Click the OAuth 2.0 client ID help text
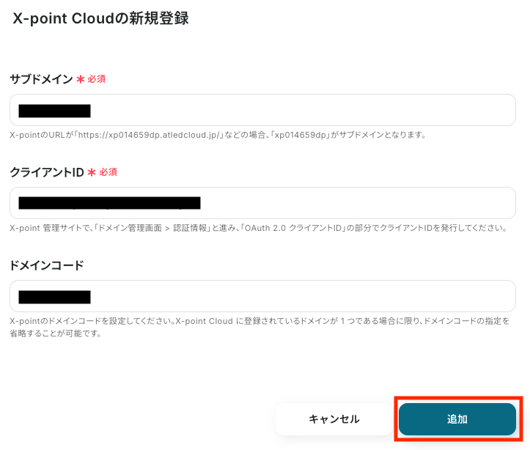The image size is (530, 450). coord(258,228)
